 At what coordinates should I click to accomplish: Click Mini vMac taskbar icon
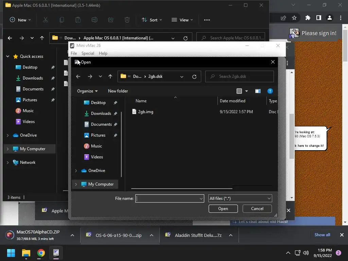56,253
